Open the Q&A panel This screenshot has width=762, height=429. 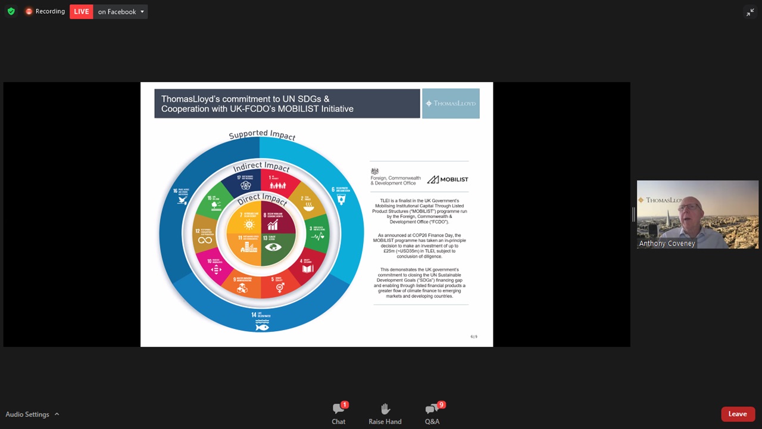pyautogui.click(x=432, y=413)
